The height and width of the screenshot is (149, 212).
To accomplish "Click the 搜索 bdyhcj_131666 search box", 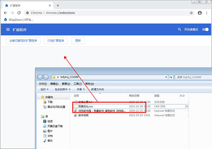I will (x=193, y=77).
